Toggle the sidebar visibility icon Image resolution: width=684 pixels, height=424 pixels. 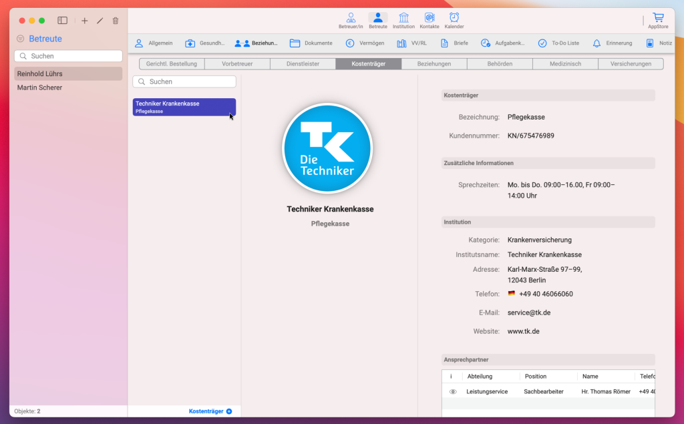coord(62,21)
